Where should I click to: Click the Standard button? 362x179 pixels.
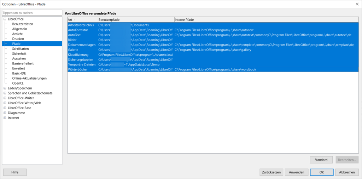pos(321,160)
